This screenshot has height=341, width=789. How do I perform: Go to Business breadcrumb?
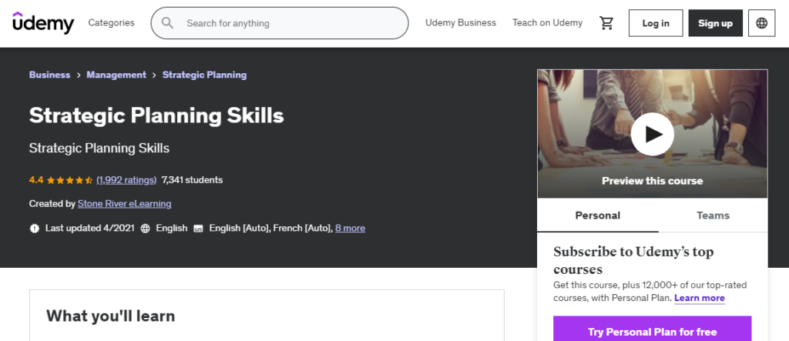(x=50, y=75)
